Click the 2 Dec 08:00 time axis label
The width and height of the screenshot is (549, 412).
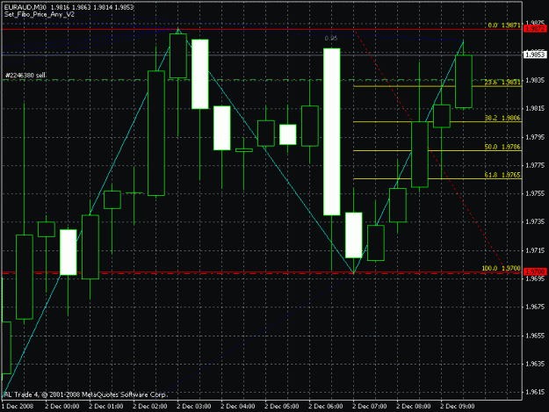(413, 407)
